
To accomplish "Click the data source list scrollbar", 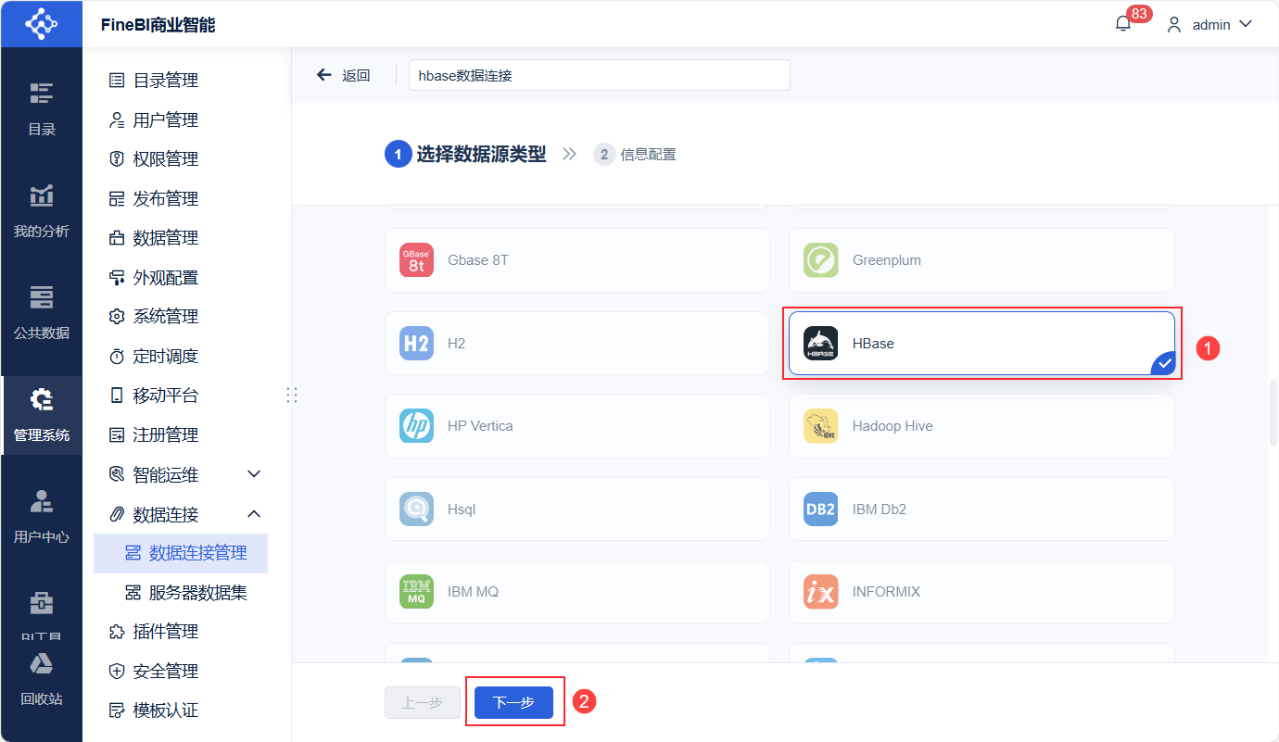I will [x=1273, y=412].
